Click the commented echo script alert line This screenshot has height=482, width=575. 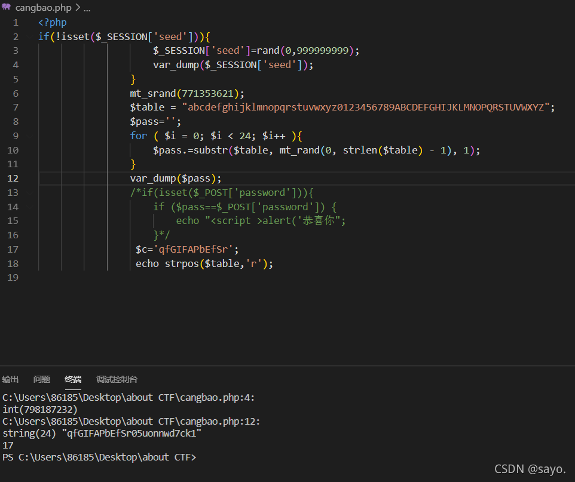[261, 221]
